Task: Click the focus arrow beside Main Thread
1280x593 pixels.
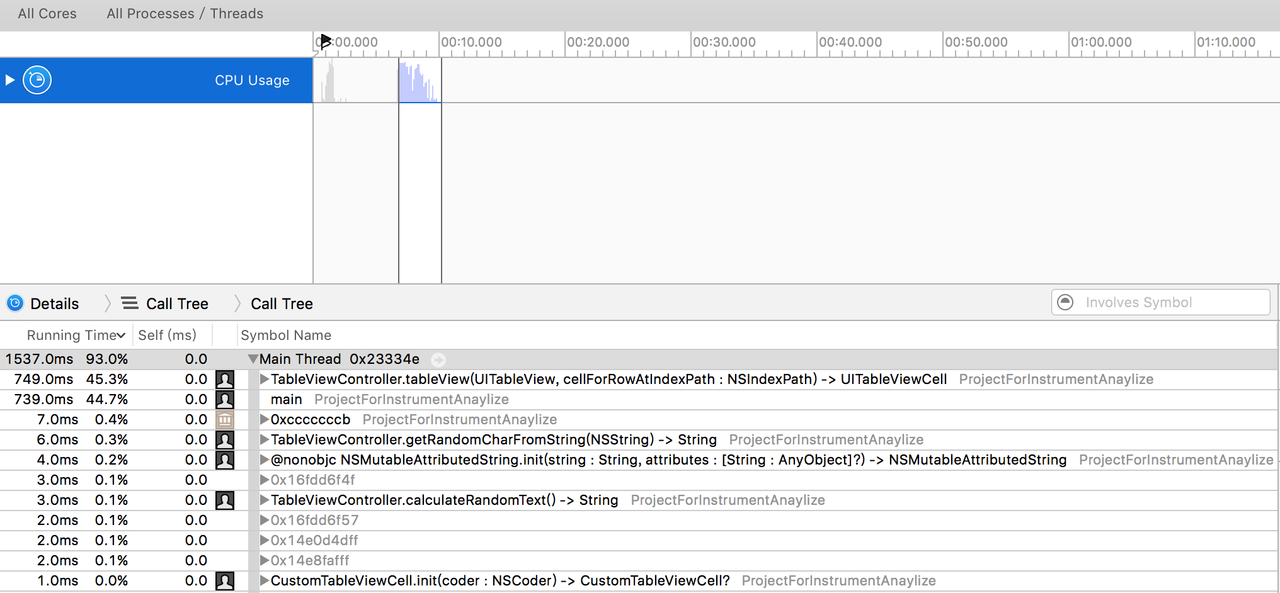Action: 438,359
